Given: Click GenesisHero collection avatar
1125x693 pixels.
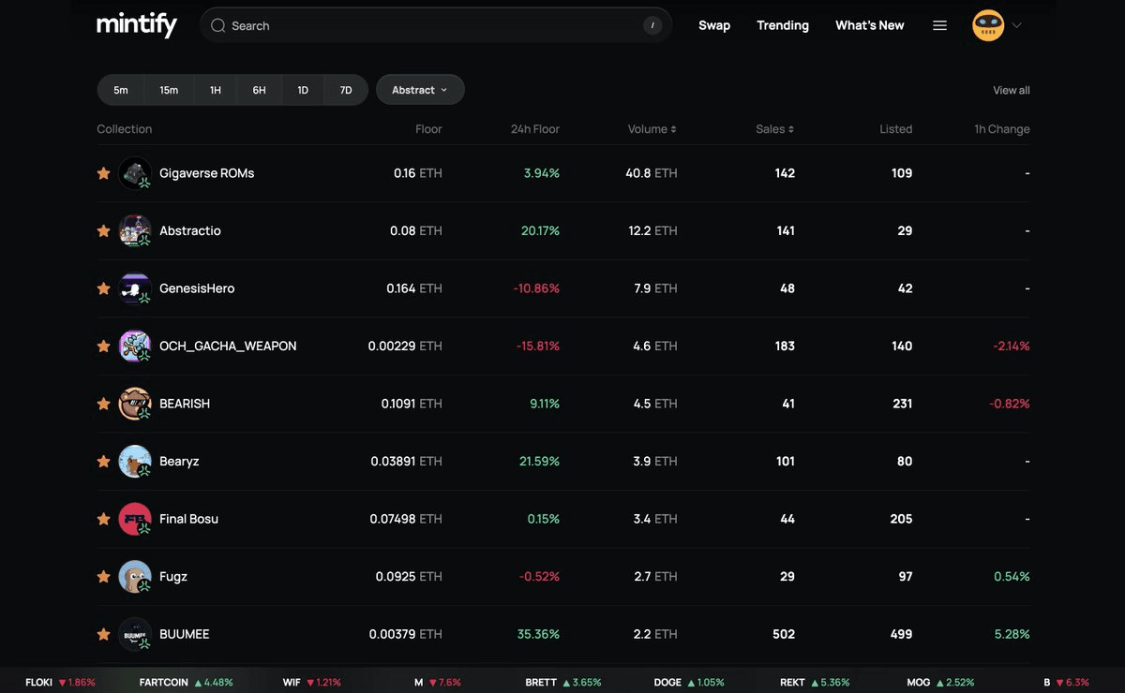Looking at the screenshot, I should tap(135, 288).
